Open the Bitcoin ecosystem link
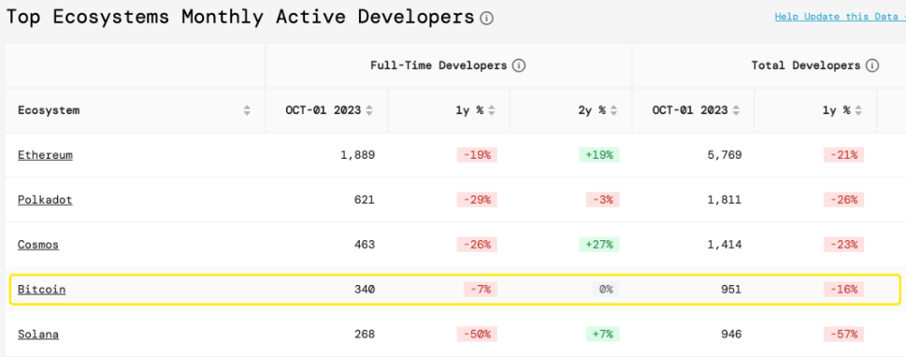Viewport: 906px width, 357px height. [41, 290]
